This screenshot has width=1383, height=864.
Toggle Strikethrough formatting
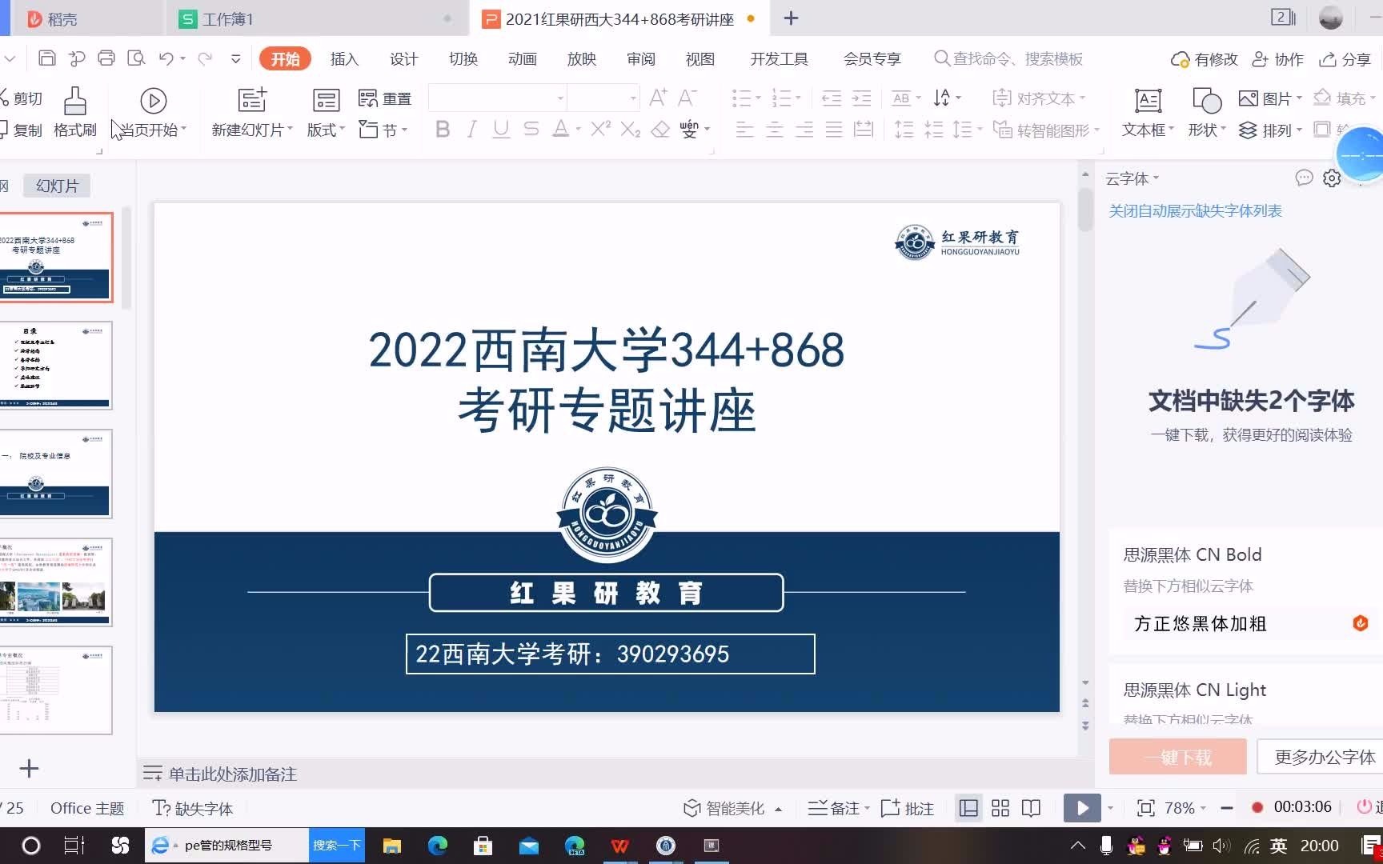531,129
